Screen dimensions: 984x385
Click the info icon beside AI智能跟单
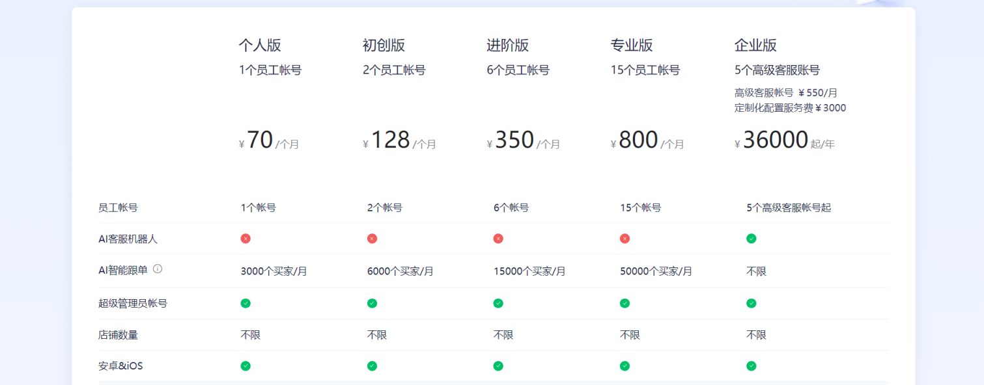point(158,269)
